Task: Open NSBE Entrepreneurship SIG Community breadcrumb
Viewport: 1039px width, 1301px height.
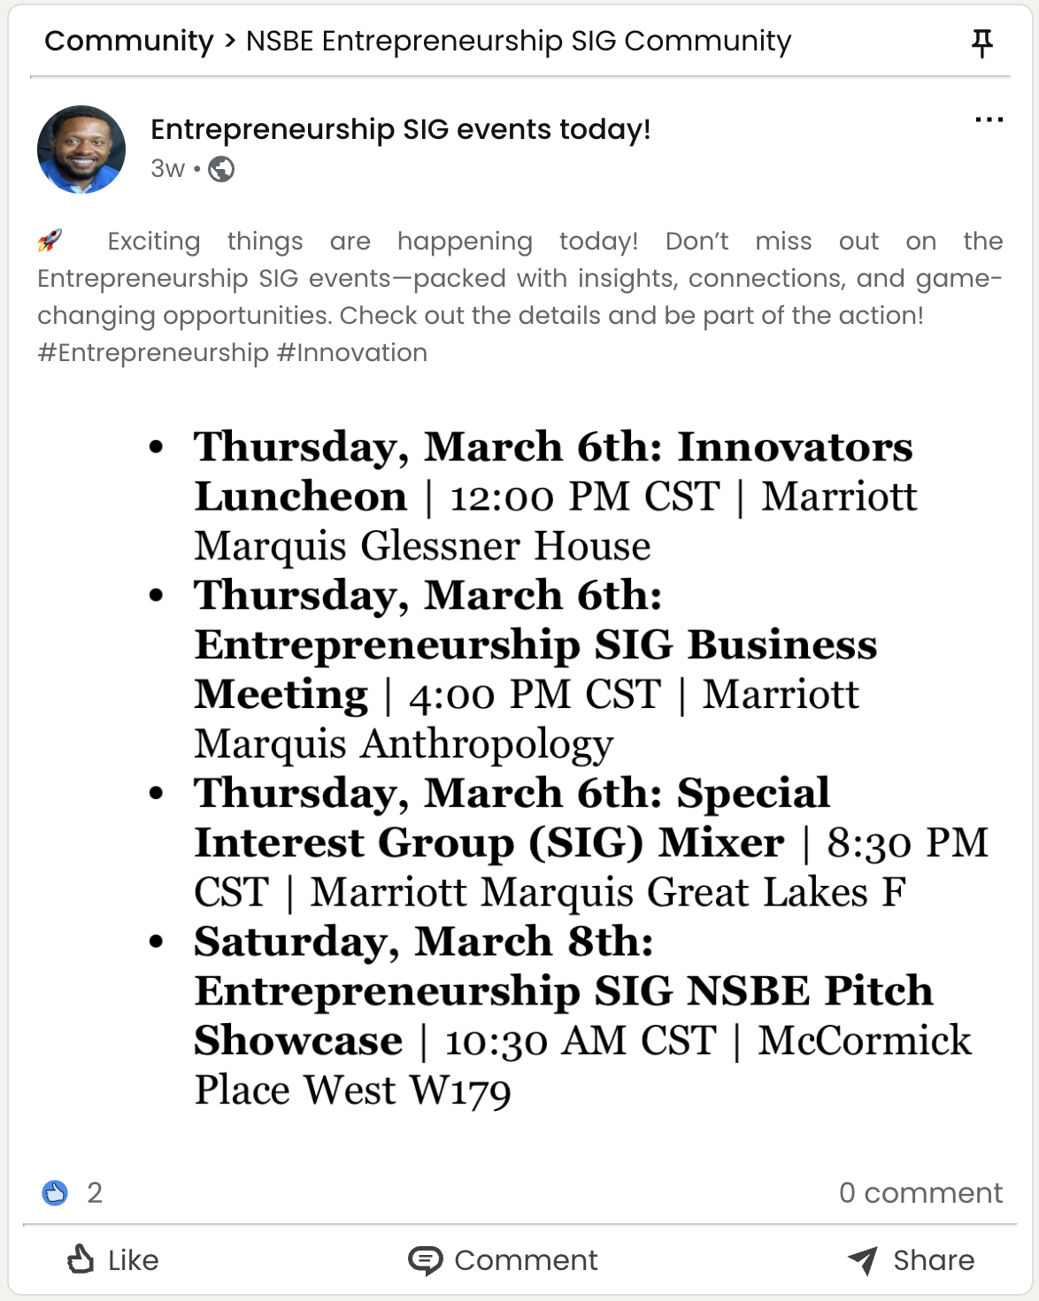Action: click(x=519, y=41)
